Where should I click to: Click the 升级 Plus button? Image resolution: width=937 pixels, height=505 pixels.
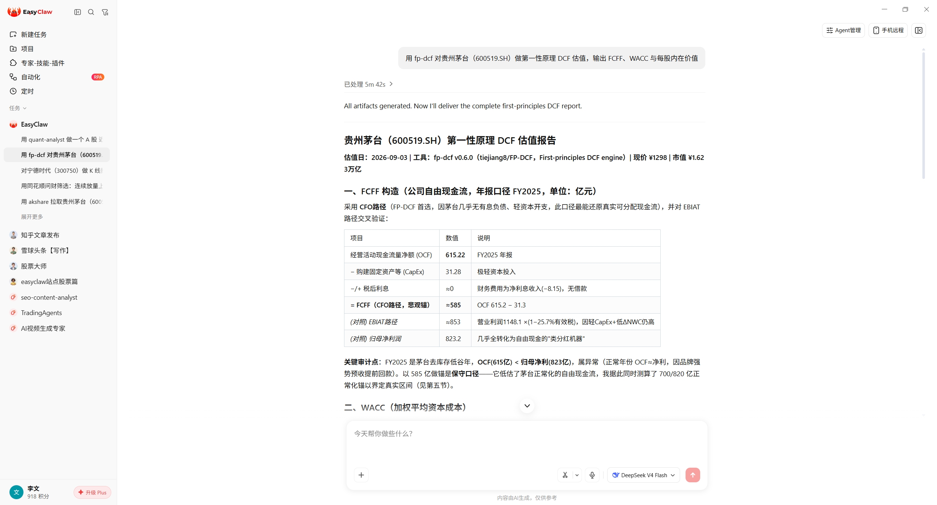pos(92,492)
